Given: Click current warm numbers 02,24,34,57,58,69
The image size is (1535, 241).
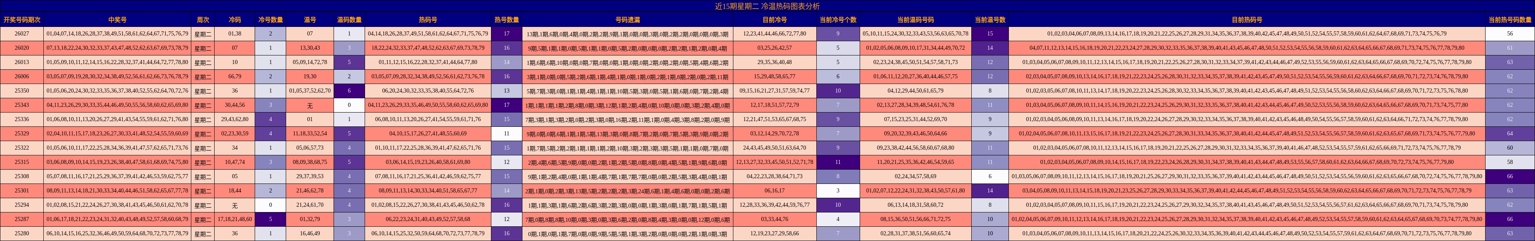Looking at the screenshot, I should 915,177.
